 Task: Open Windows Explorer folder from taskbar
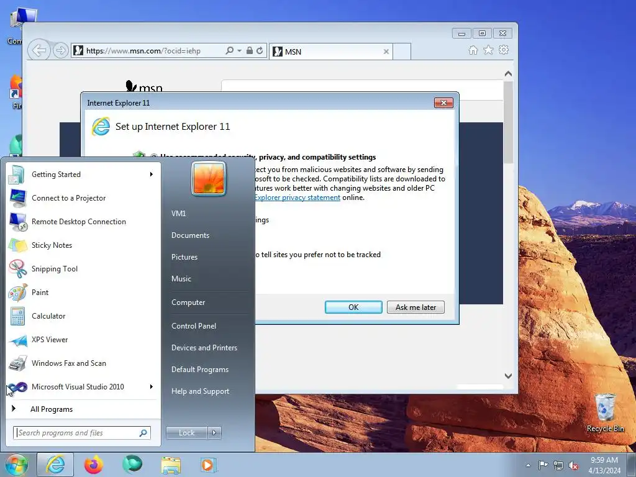[171, 465]
